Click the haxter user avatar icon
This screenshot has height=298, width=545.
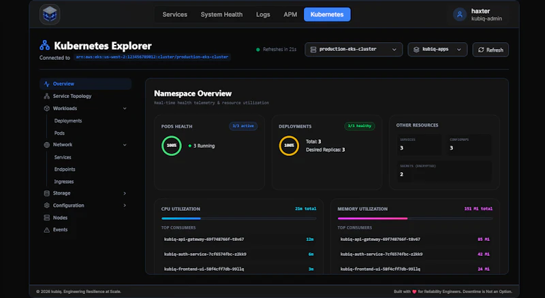[459, 14]
